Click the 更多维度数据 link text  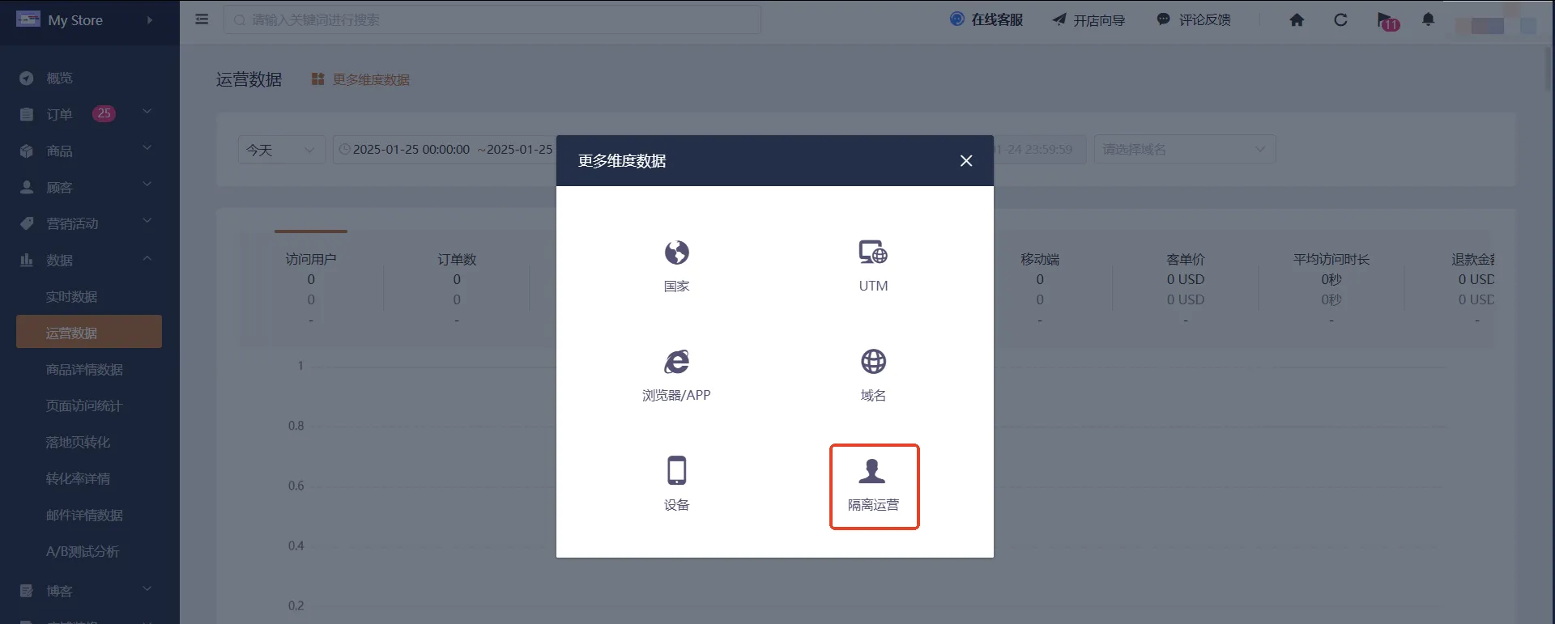(371, 79)
